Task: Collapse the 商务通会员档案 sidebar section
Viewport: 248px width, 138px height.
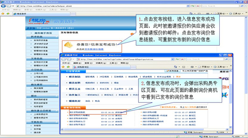Action: coord(56,111)
